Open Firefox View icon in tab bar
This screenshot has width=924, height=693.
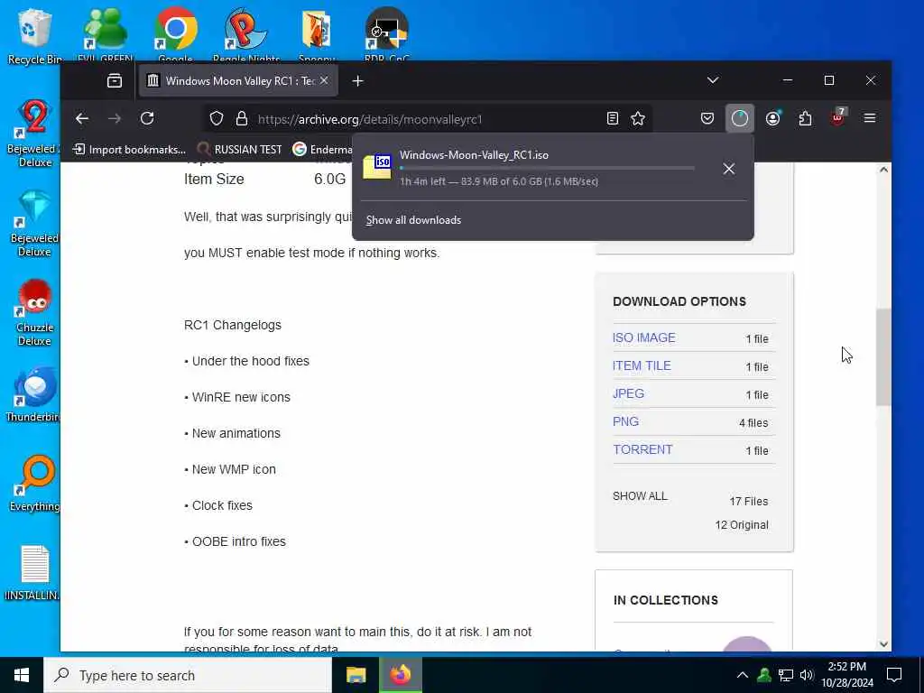tap(115, 80)
